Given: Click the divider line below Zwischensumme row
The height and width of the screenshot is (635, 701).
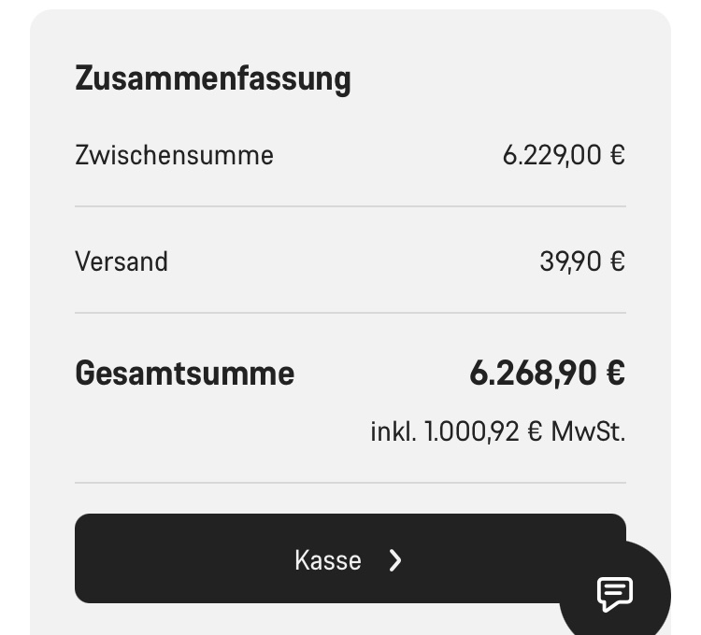Looking at the screenshot, I should 350,206.
